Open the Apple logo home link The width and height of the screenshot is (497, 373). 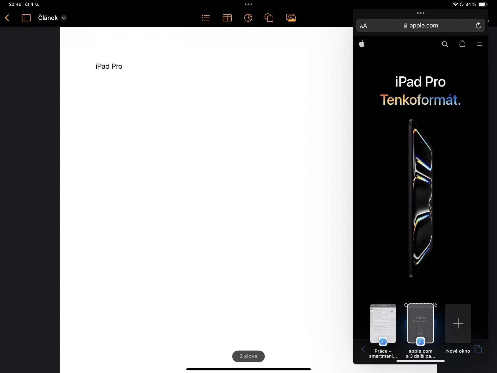(x=362, y=44)
